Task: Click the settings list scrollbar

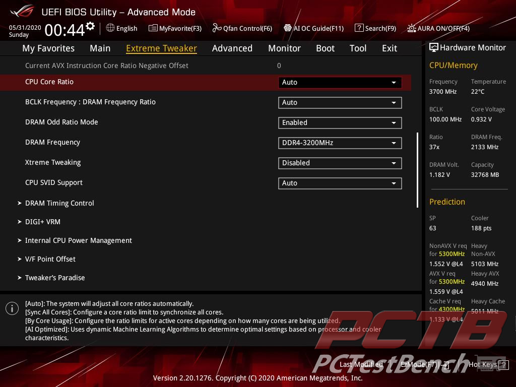Action: click(417, 170)
